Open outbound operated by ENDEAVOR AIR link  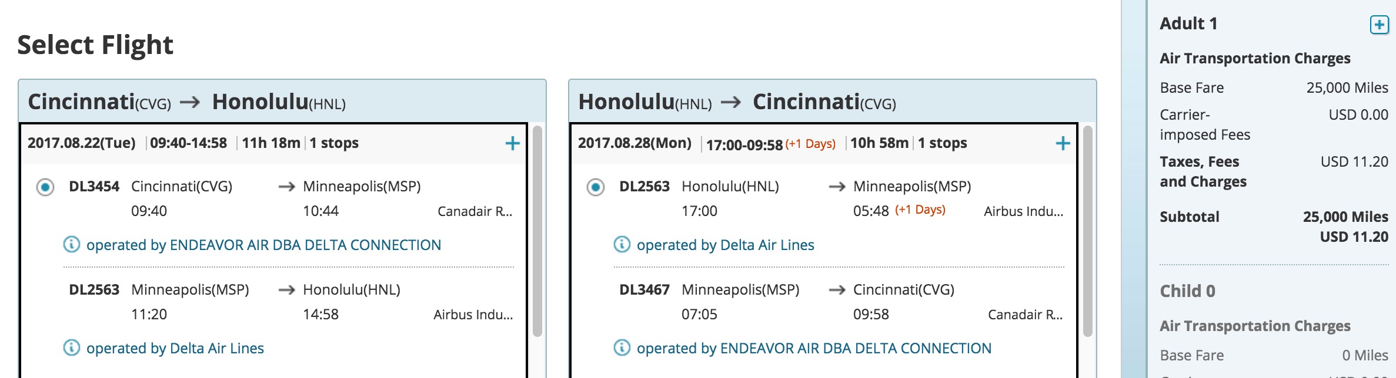pos(263,245)
